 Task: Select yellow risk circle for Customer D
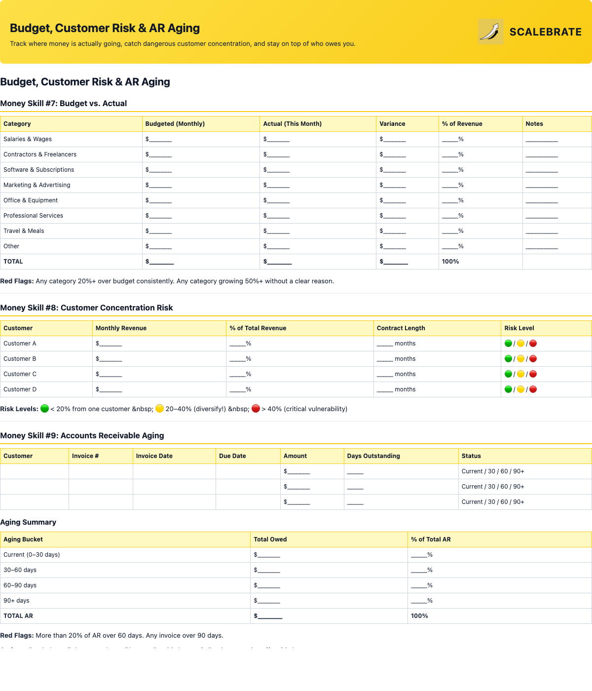(x=520, y=389)
